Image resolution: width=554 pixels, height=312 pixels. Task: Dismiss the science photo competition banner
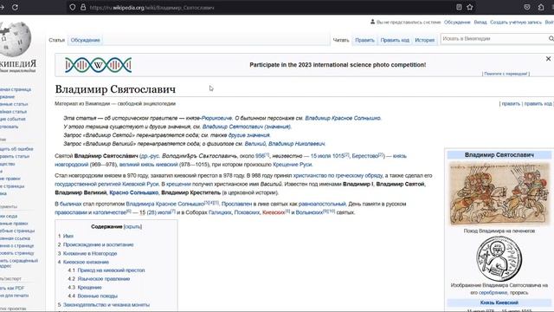[x=548, y=59]
